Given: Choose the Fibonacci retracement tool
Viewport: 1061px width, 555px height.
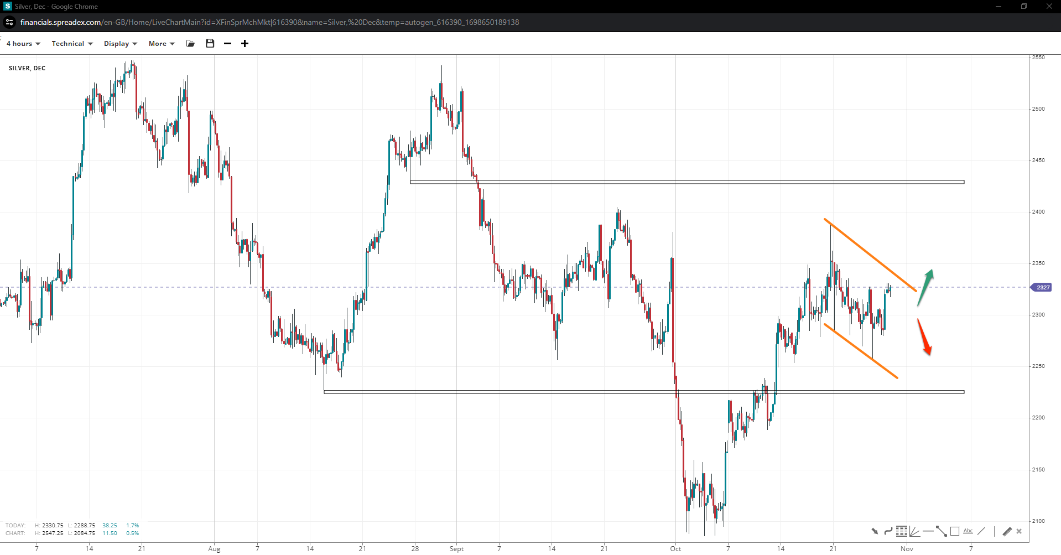Looking at the screenshot, I should point(902,531).
